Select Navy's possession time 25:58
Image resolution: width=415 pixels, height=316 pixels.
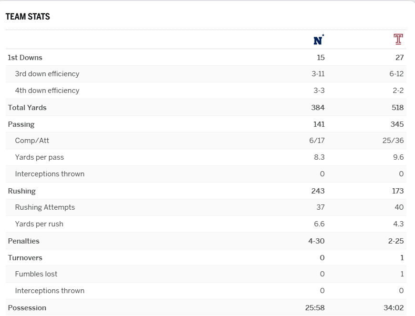tap(315, 308)
